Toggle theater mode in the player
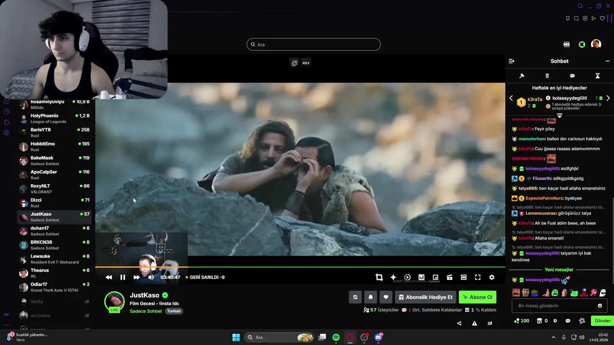614x345 pixels. [x=463, y=277]
